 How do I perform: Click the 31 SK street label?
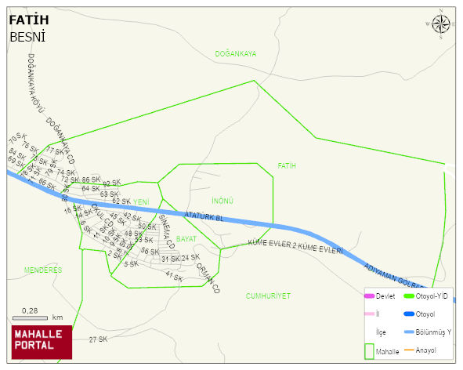171,259
